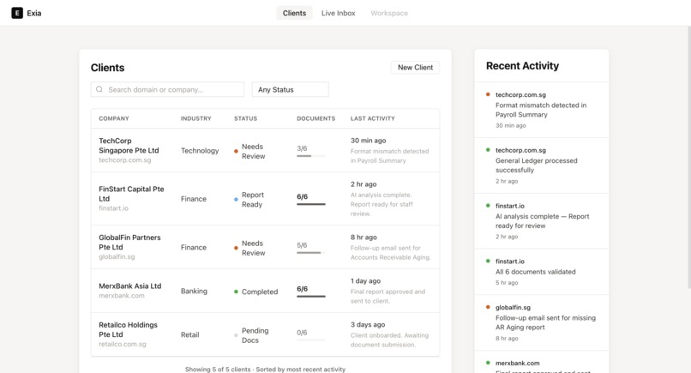This screenshot has width=691, height=373.
Task: Open AI analysis complete activity entry
Action: (x=542, y=221)
